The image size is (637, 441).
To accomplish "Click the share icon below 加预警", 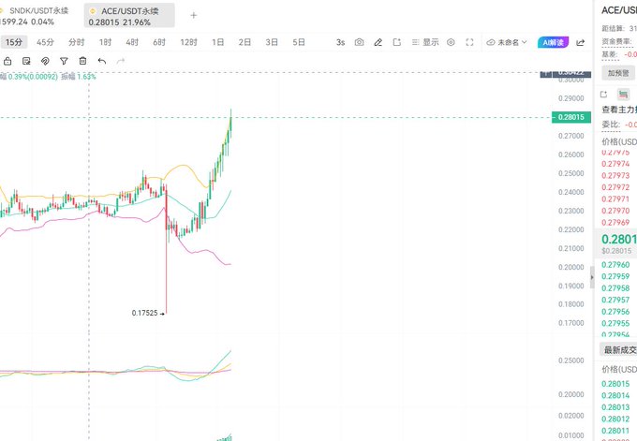I will pos(603,95).
